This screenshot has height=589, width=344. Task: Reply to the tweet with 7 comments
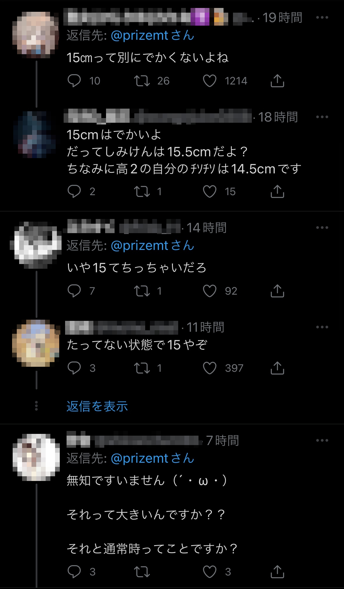(x=74, y=291)
